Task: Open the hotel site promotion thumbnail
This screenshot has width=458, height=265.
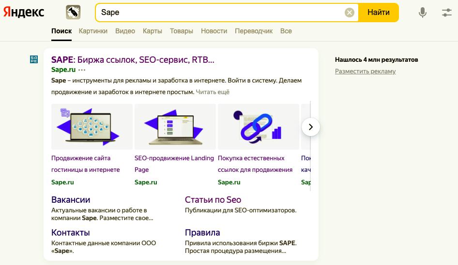Action: (x=92, y=126)
